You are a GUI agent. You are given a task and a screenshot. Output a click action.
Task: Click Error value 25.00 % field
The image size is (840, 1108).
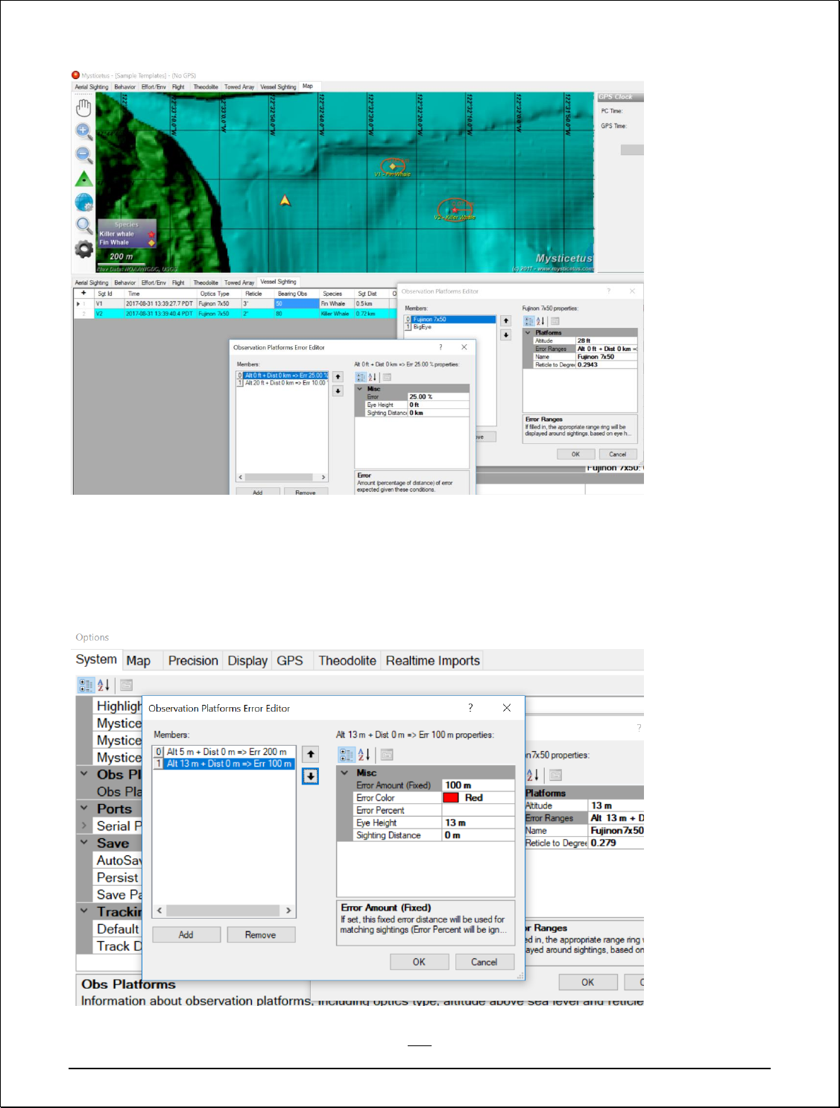click(x=438, y=396)
